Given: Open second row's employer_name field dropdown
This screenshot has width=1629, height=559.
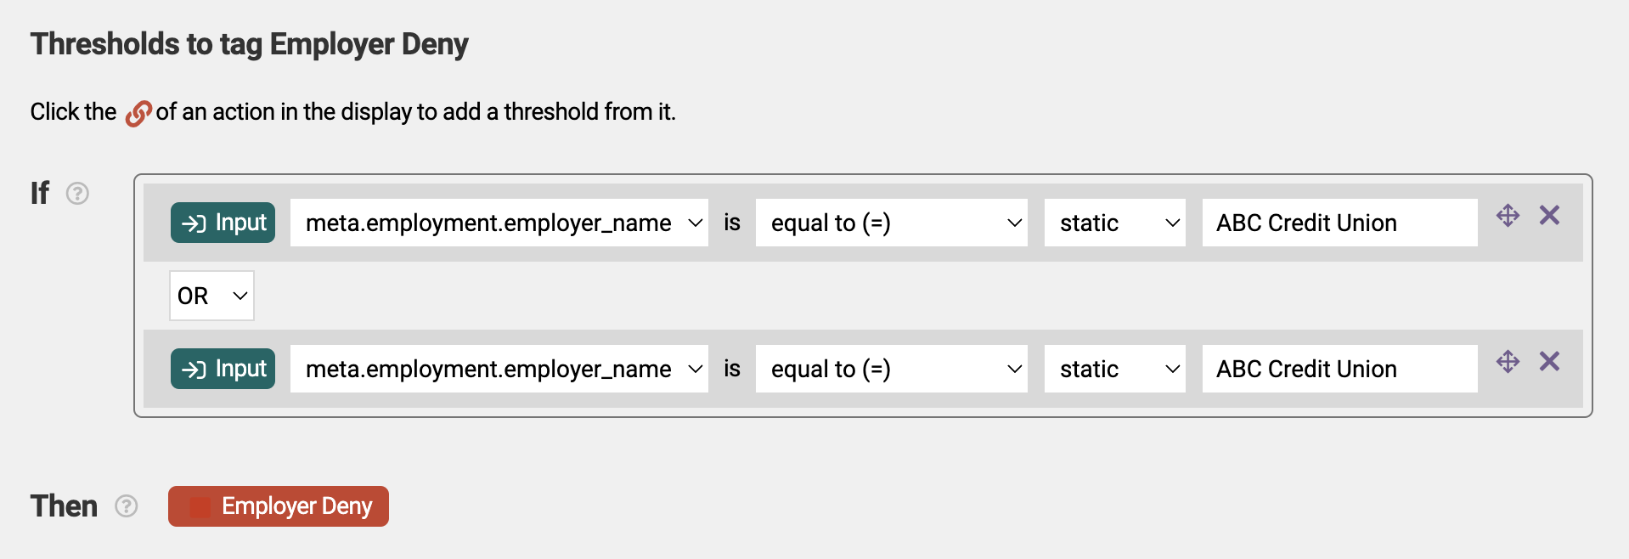Looking at the screenshot, I should pyautogui.click(x=499, y=369).
